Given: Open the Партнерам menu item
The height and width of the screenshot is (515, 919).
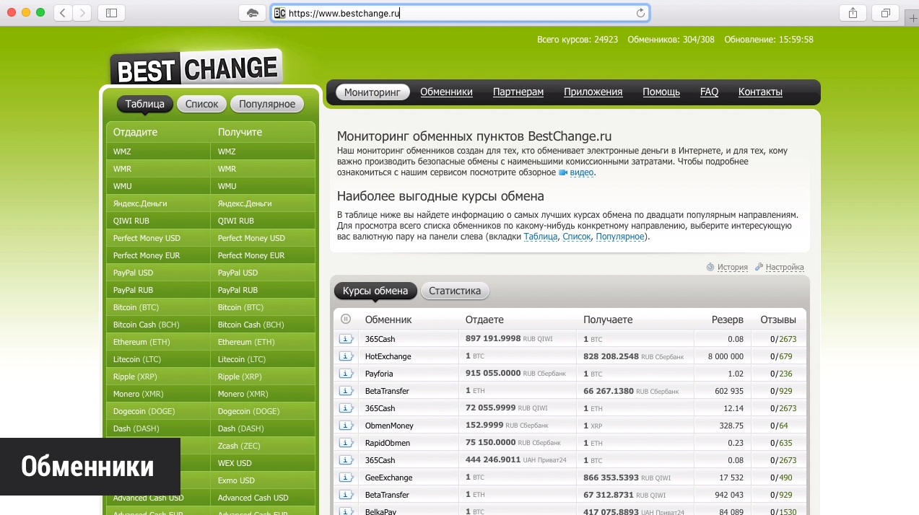Looking at the screenshot, I should (518, 92).
